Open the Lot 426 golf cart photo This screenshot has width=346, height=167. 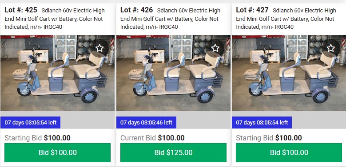click(173, 73)
